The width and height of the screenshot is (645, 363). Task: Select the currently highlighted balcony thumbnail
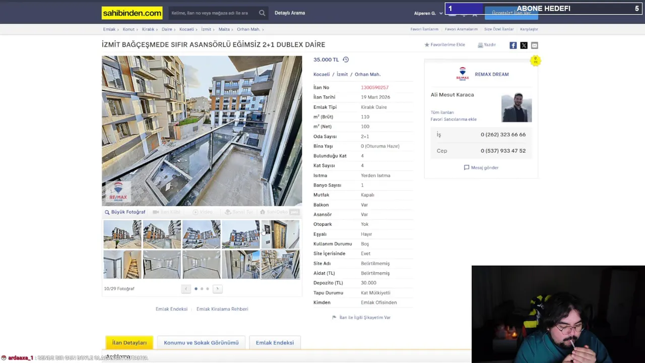[280, 265]
